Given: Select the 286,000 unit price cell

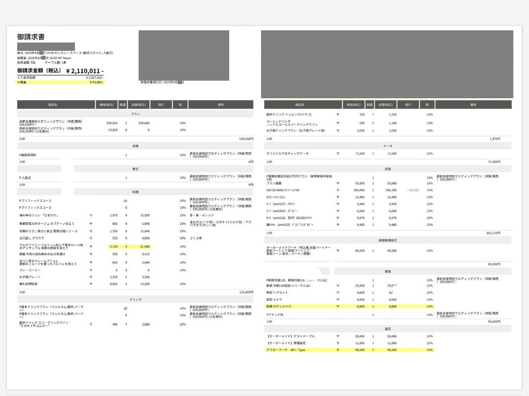Looking at the screenshot, I should point(359,190).
